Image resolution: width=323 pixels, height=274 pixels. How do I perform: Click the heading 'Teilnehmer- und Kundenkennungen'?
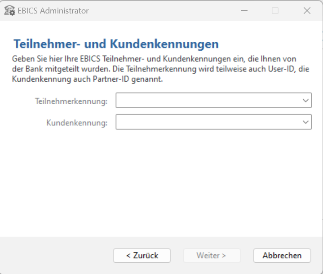click(x=116, y=44)
